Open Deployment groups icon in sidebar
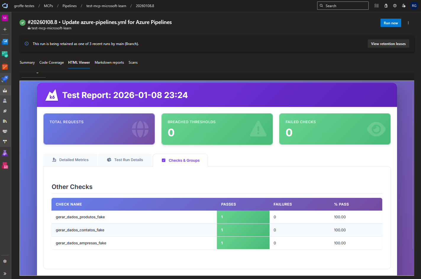 [5, 142]
